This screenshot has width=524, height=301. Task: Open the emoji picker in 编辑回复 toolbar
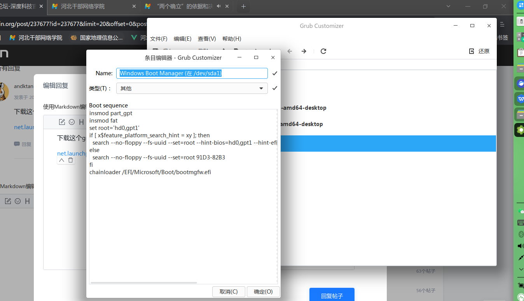(x=72, y=122)
